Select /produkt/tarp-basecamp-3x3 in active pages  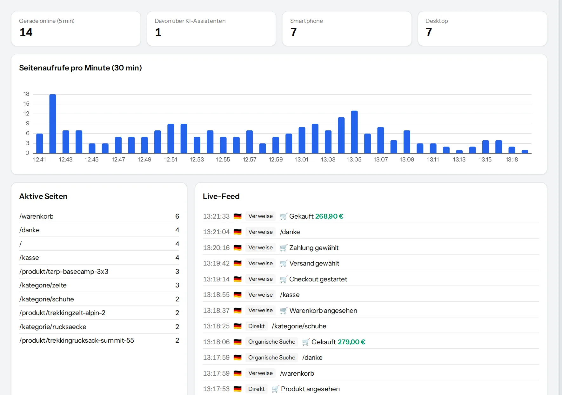(99, 272)
